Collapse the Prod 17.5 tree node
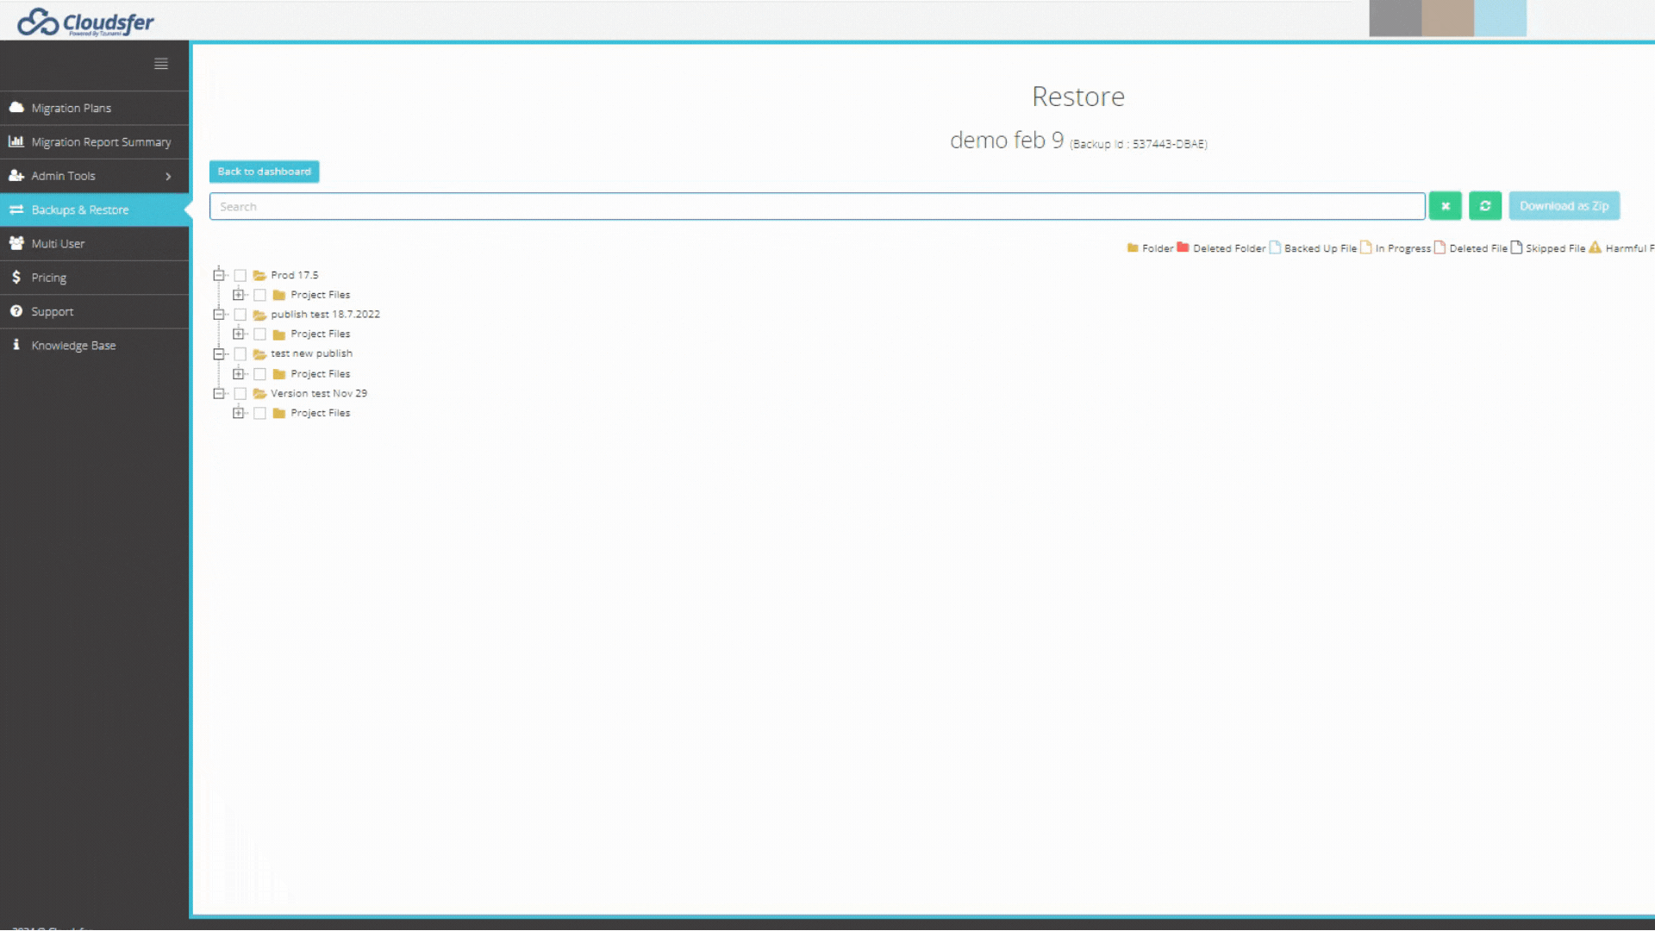 pos(219,276)
